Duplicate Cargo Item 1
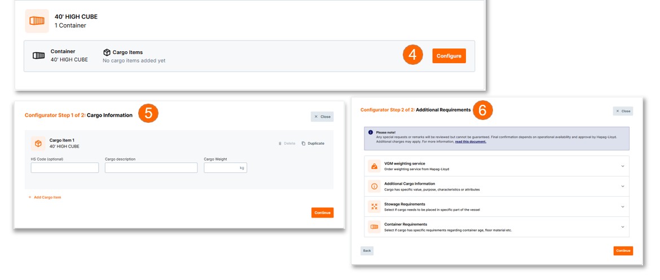Screen dimensions: 660x280 [x=313, y=144]
